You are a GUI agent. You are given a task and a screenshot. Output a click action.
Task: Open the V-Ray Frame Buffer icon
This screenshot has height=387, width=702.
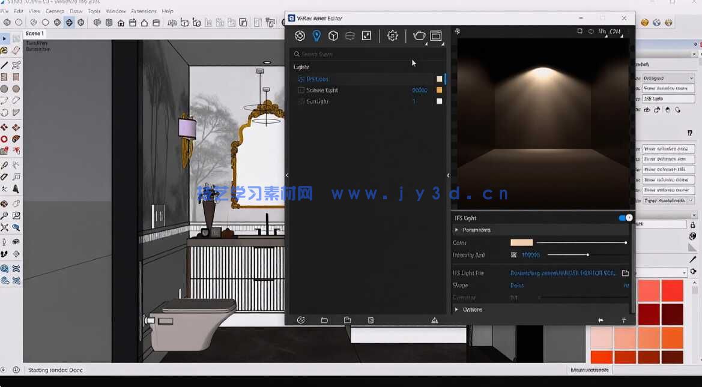[435, 35]
